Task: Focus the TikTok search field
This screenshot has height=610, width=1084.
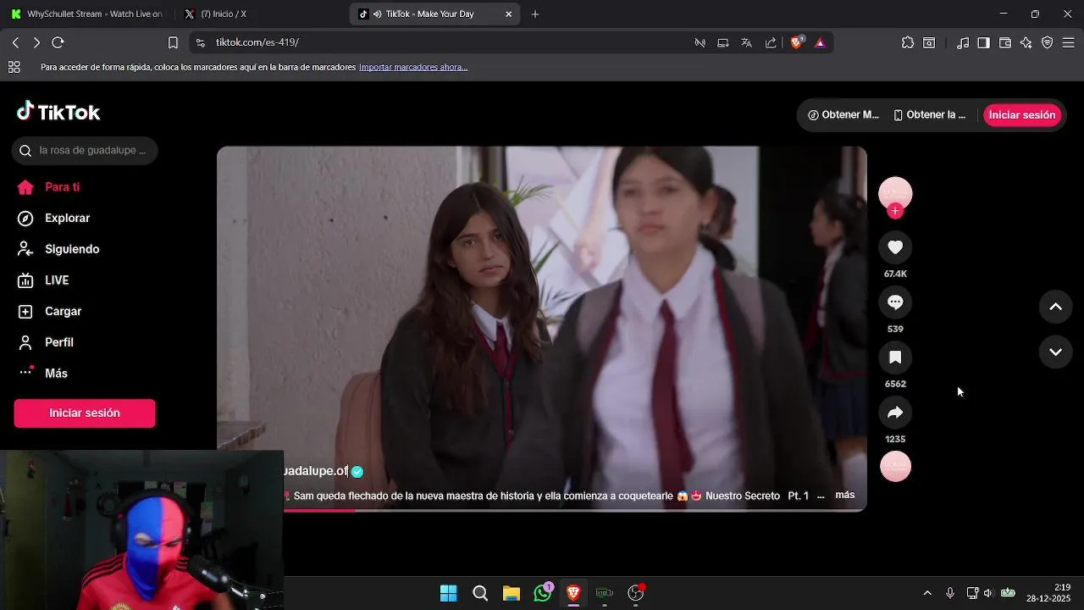Action: click(85, 151)
